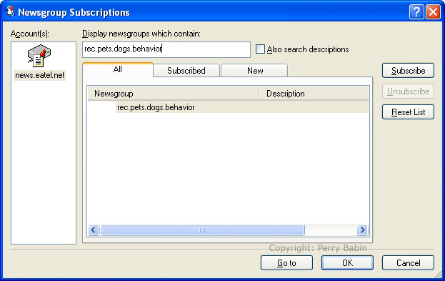Click the Unsubscribe button
The image size is (445, 281).
click(408, 92)
